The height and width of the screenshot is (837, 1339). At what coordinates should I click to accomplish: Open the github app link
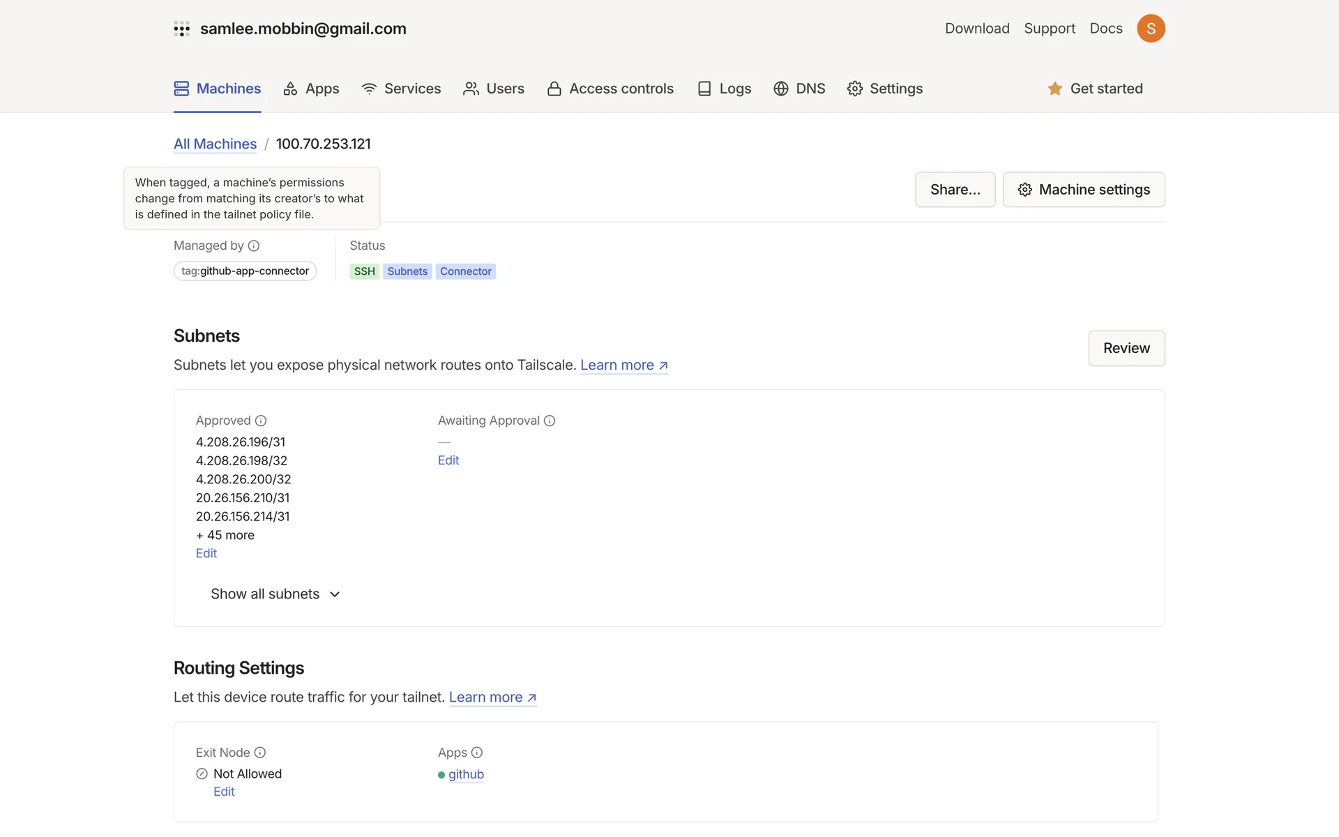click(466, 774)
